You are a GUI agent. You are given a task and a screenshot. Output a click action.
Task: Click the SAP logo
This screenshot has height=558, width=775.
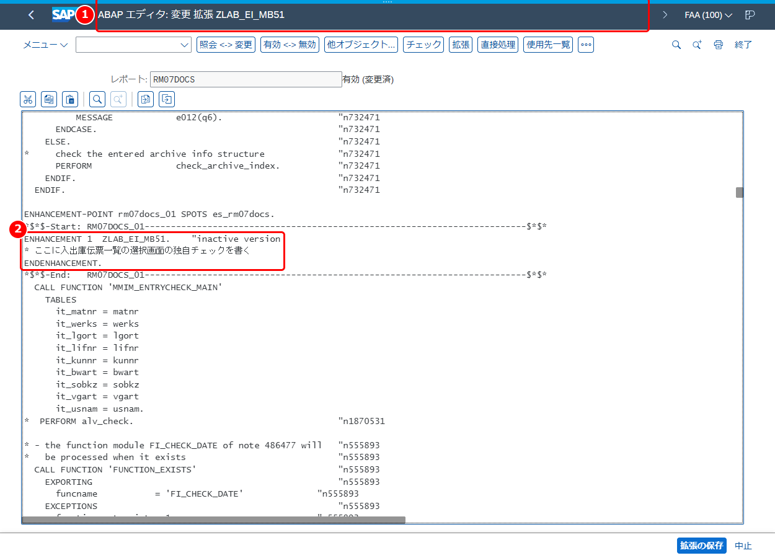[63, 15]
